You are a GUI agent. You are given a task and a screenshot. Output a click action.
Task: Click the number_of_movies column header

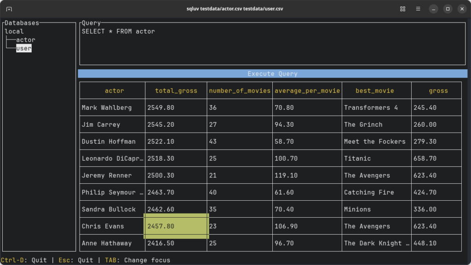click(240, 91)
